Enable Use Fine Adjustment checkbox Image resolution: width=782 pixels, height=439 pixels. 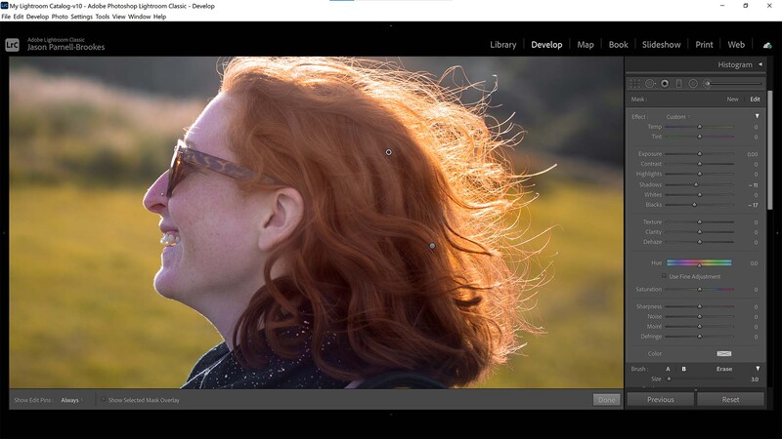(x=664, y=276)
